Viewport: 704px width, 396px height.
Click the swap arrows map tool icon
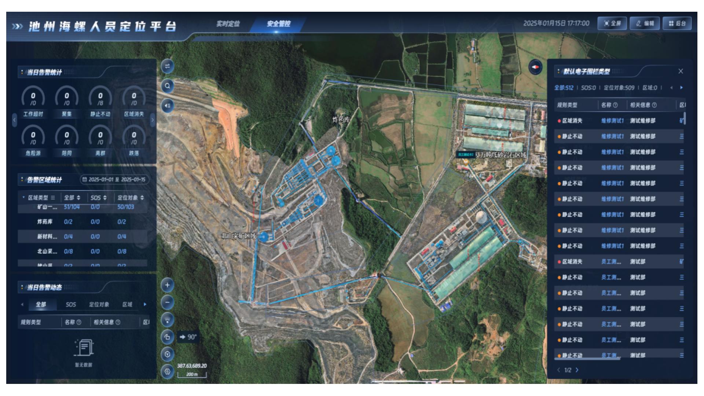coord(167,66)
